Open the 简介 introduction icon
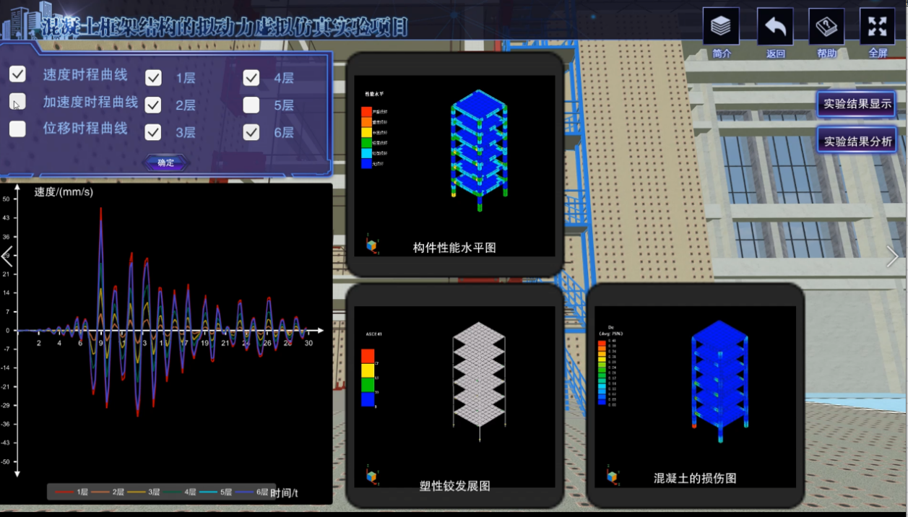Image resolution: width=908 pixels, height=517 pixels. (x=721, y=27)
